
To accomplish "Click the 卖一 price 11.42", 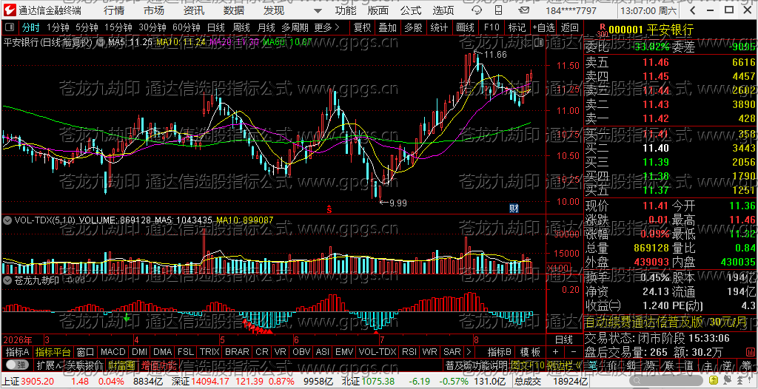I will tap(656, 119).
